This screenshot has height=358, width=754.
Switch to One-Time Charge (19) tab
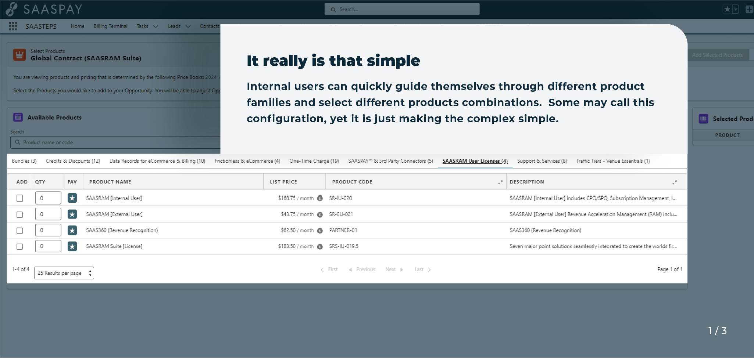point(314,161)
